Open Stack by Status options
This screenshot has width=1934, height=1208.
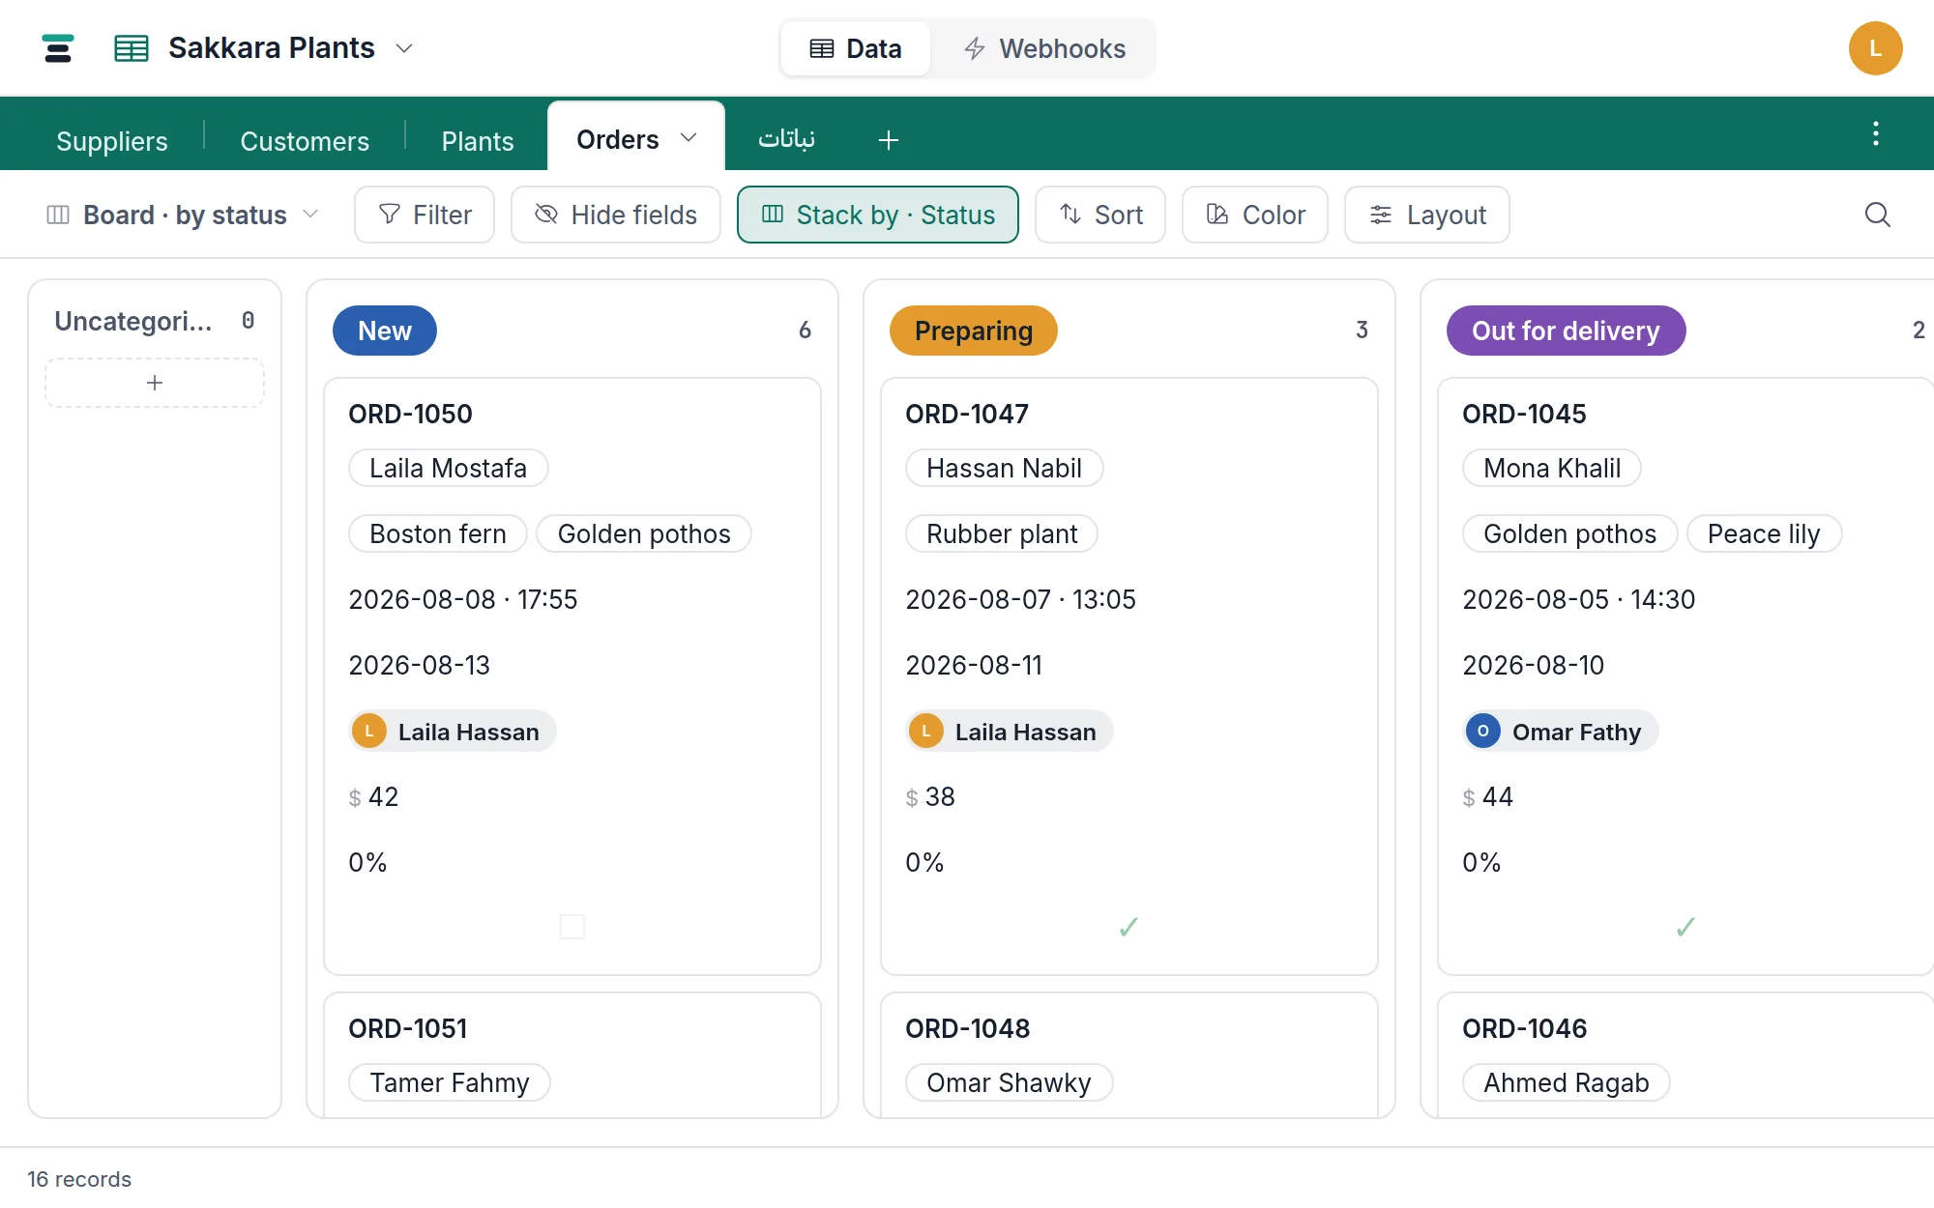[x=878, y=215]
